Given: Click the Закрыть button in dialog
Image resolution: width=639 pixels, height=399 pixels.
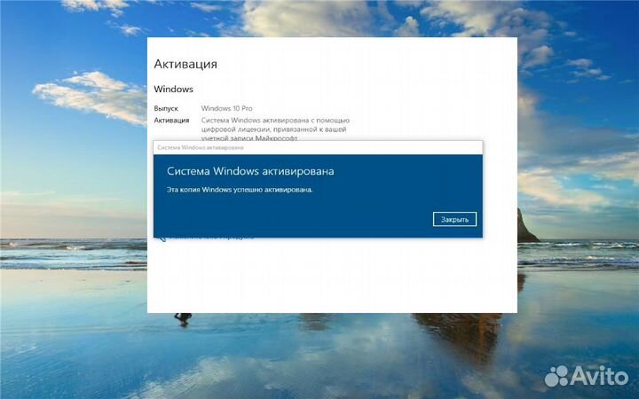Looking at the screenshot, I should [454, 220].
